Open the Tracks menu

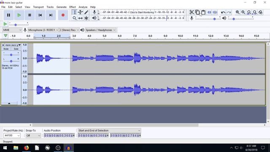click(x=50, y=7)
